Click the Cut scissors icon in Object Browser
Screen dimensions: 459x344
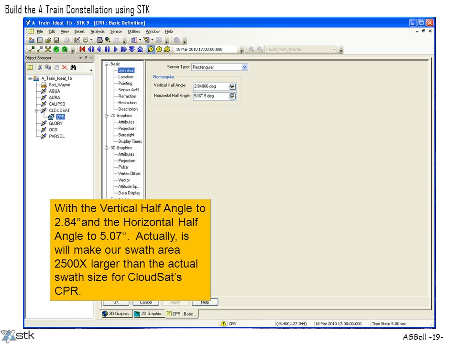tap(40, 67)
